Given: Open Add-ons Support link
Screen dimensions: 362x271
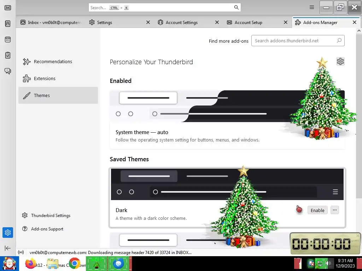Looking at the screenshot, I should click(x=43, y=229).
